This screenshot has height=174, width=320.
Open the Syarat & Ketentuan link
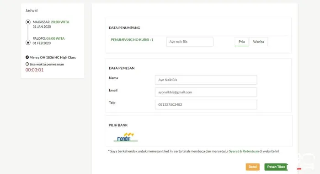tap(244, 151)
